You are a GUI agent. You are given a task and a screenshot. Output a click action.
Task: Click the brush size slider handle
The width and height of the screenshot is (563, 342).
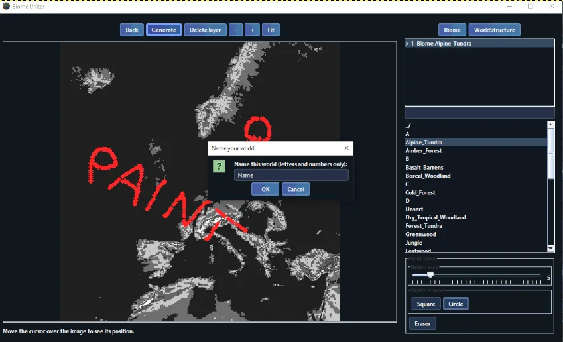coord(430,275)
